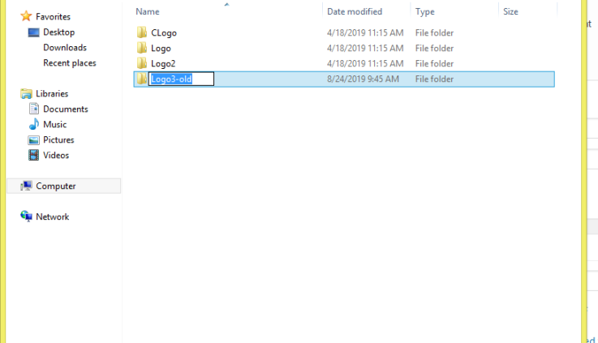Open the Videos library icon
The width and height of the screenshot is (598, 343).
[x=33, y=155]
